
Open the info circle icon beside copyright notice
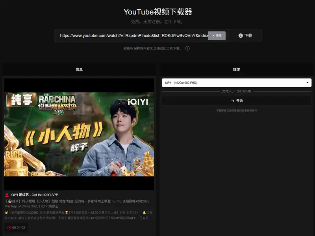(x=187, y=48)
